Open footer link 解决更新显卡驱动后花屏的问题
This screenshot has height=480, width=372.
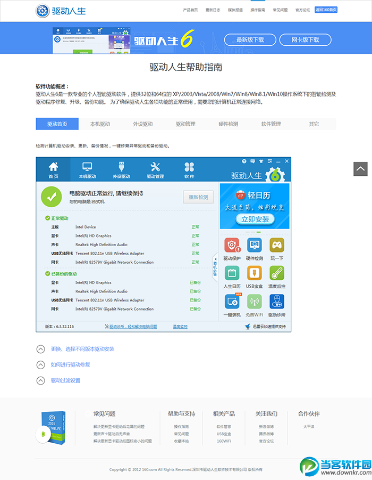pos(119,426)
